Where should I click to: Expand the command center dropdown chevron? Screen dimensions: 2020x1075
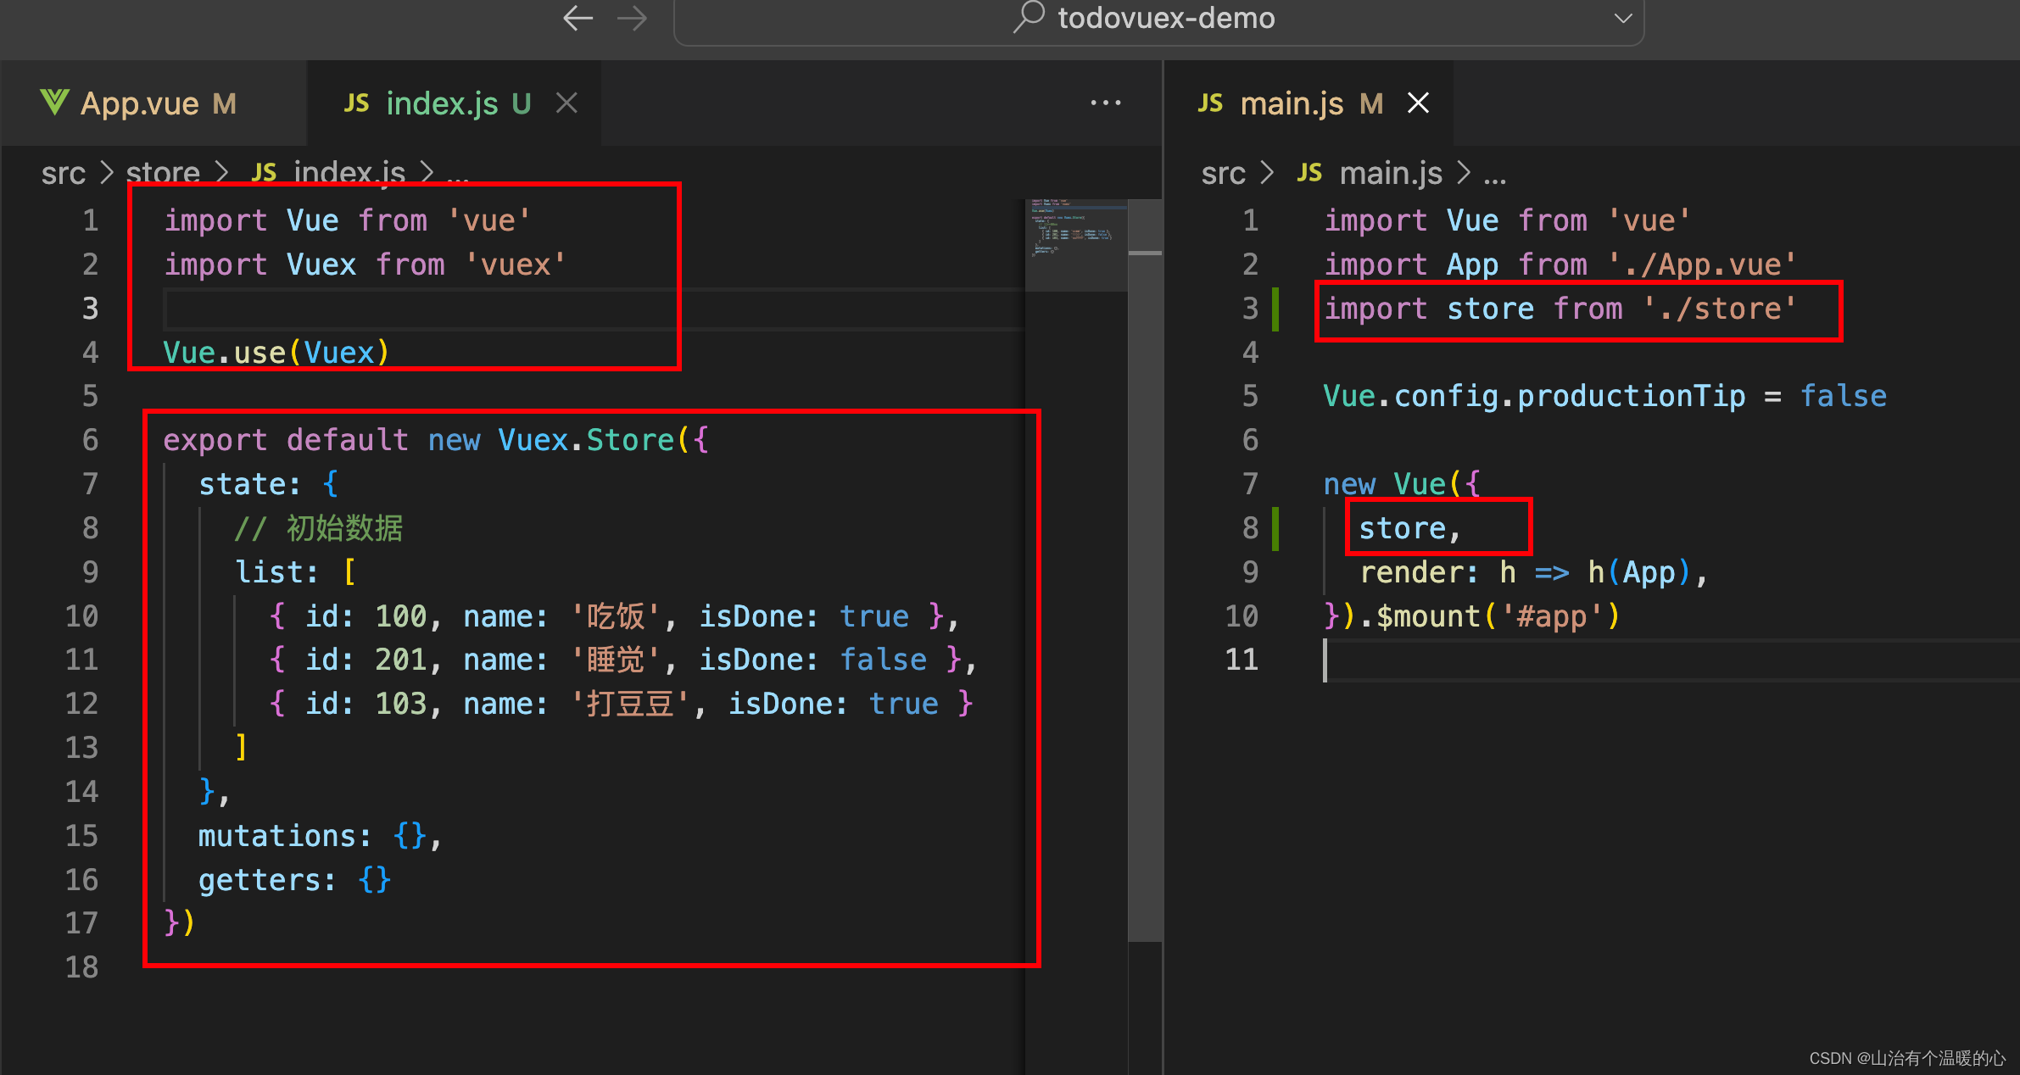pyautogui.click(x=1623, y=18)
